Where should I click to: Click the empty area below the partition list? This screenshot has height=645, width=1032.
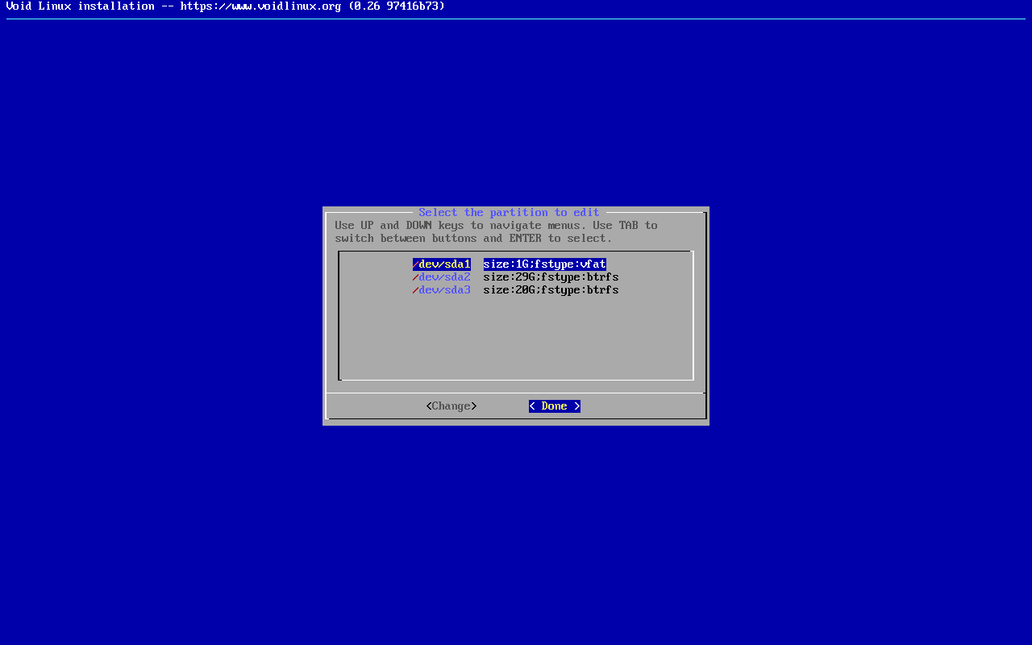point(516,339)
